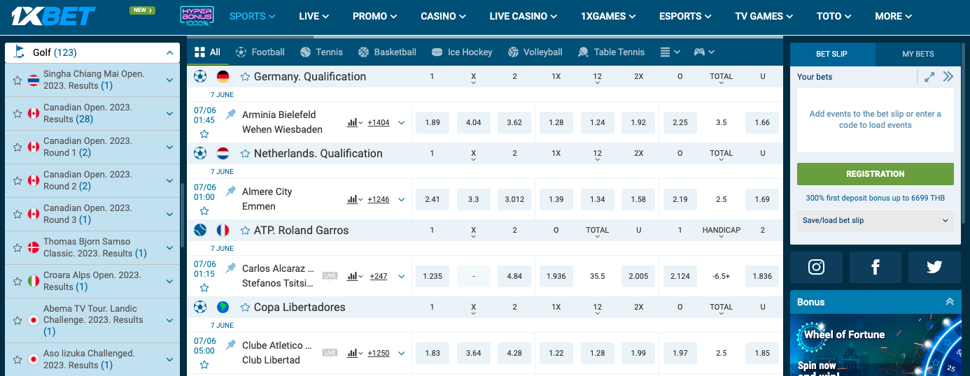Viewport: 970px width, 376px height.
Task: Collapse the bet slip panel with double arrows
Action: (948, 77)
